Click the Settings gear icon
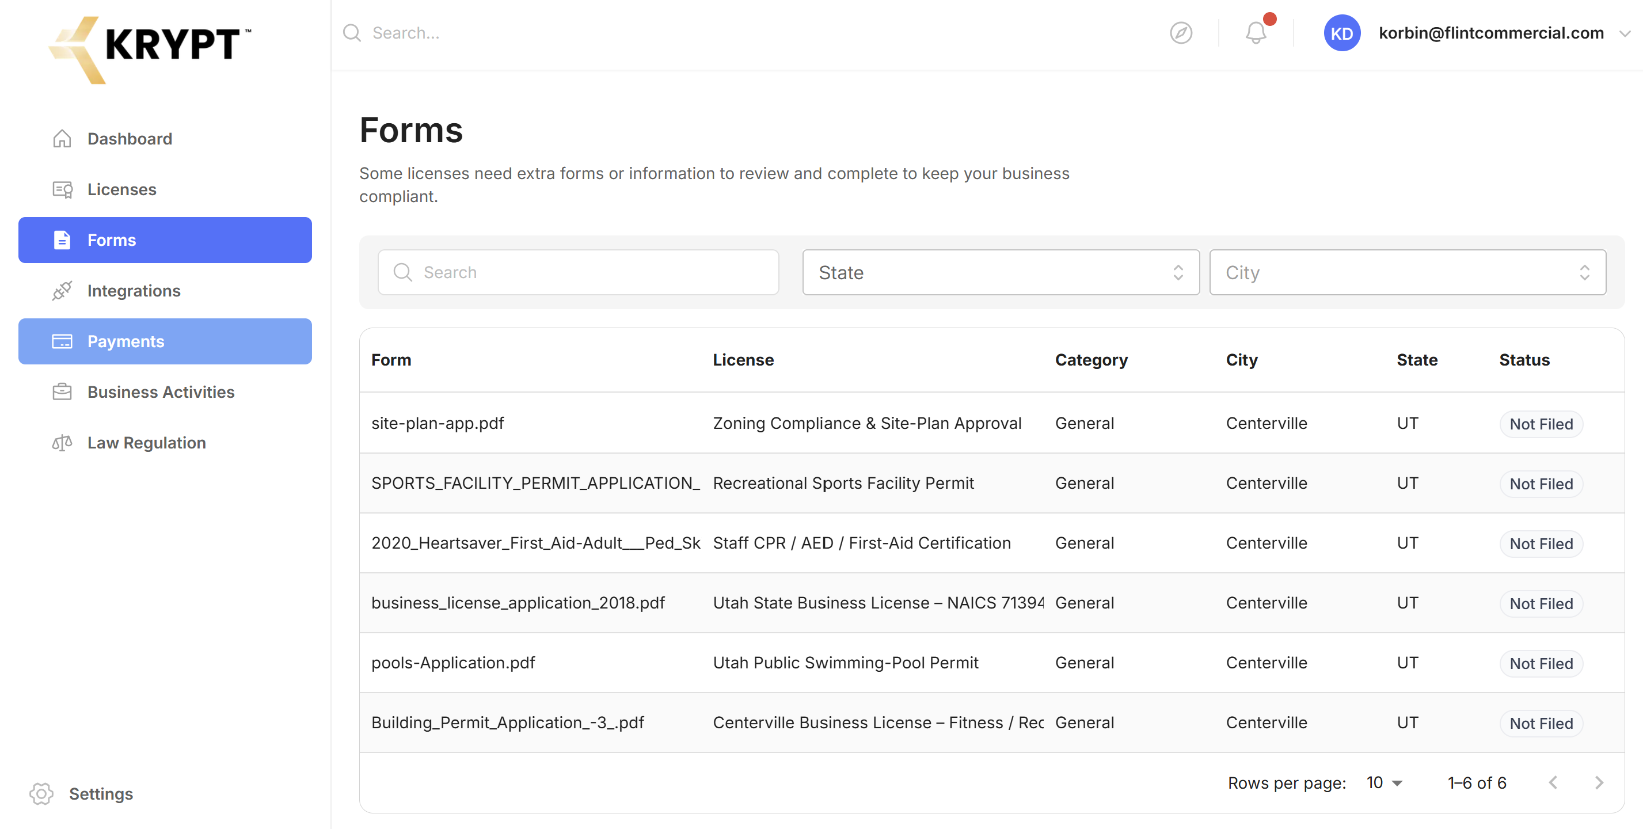This screenshot has height=829, width=1643. (x=41, y=793)
